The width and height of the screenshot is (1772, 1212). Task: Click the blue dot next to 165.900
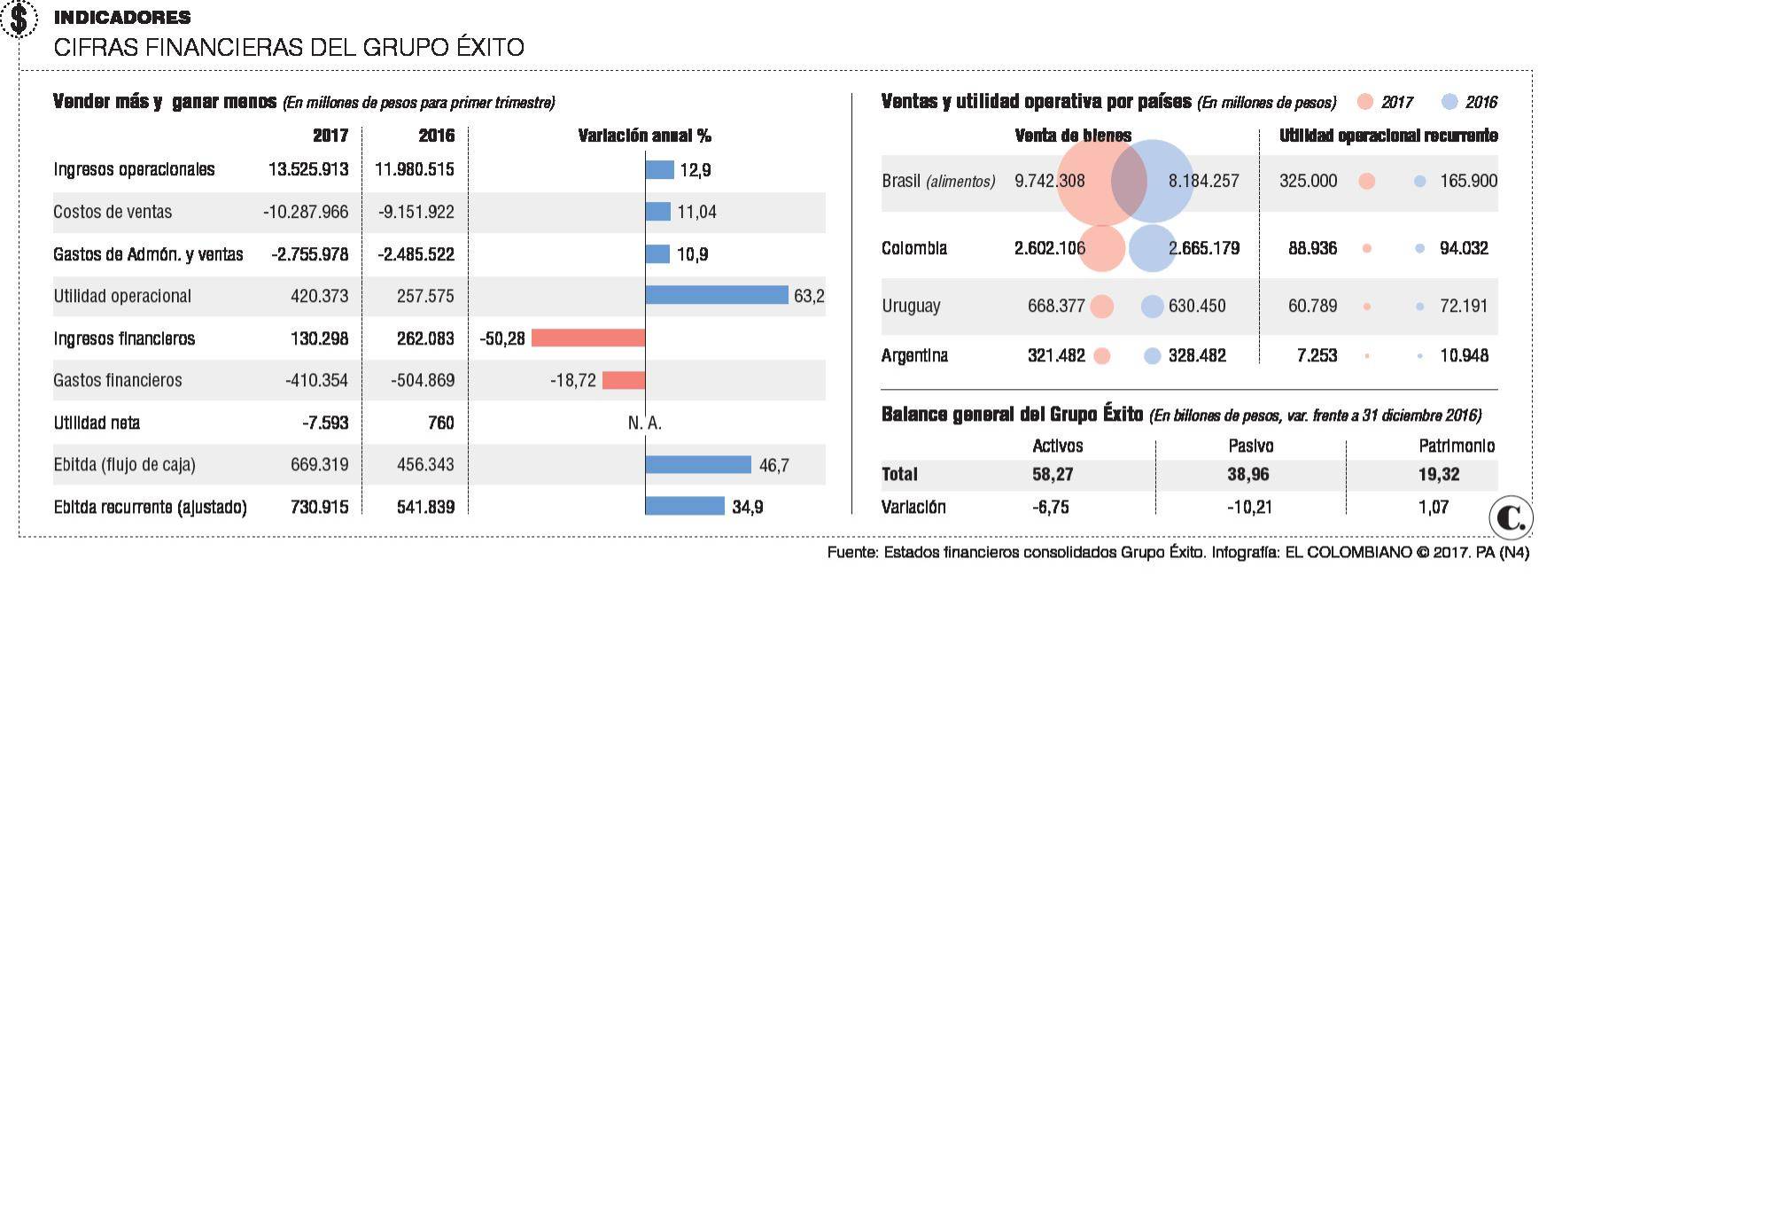click(x=1419, y=182)
